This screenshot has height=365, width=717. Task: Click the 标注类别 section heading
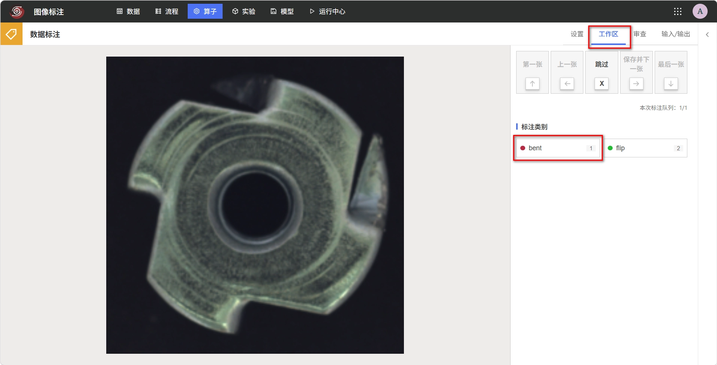pyautogui.click(x=534, y=127)
